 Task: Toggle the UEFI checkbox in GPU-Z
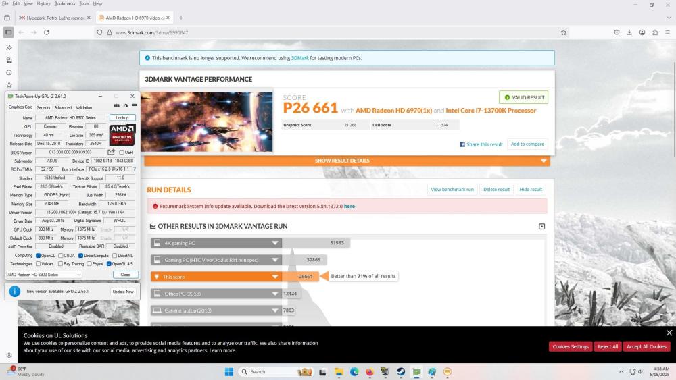tap(122, 153)
